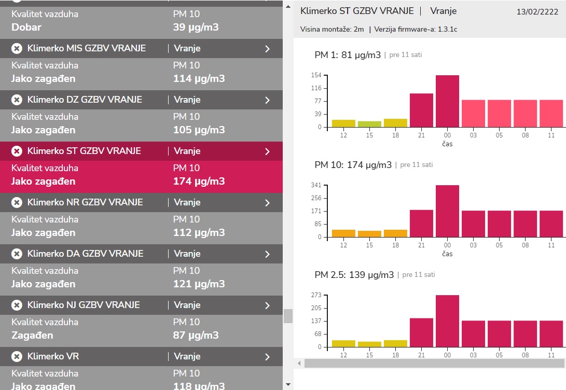This screenshot has height=390, width=566.
Task: Click the 121 µg/m3 PM 10 value
Action: [x=199, y=284]
